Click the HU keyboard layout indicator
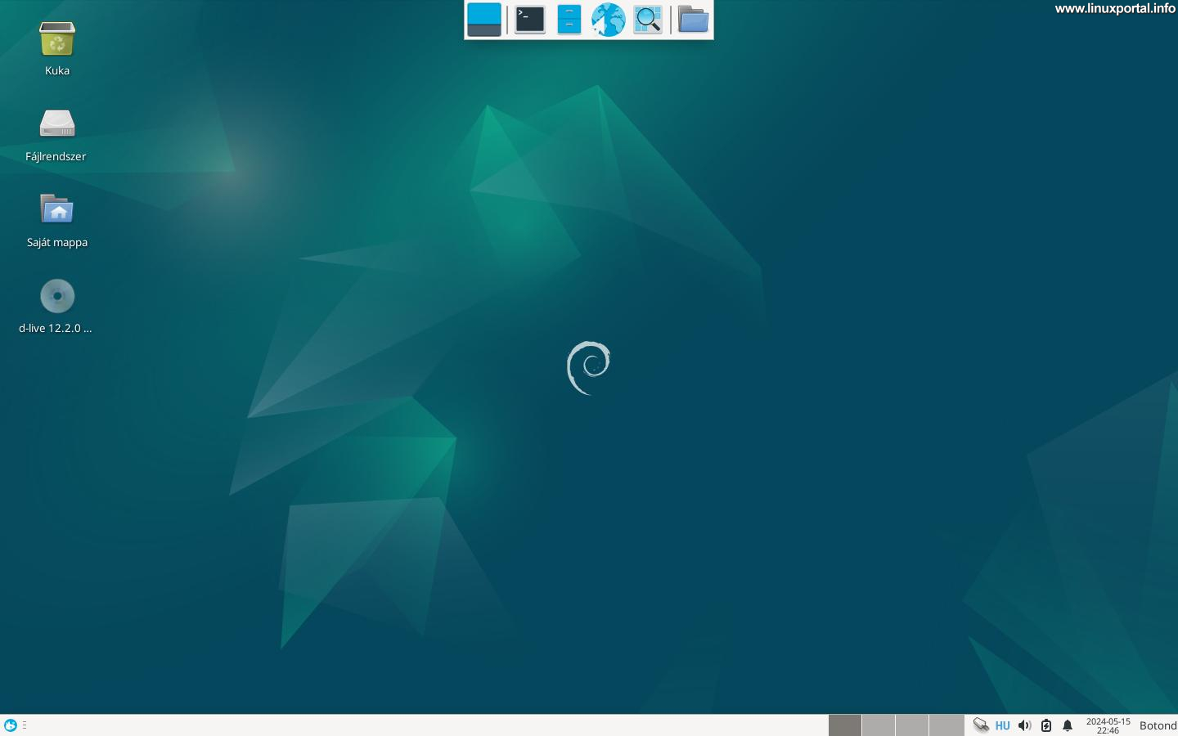The width and height of the screenshot is (1178, 736). (1002, 725)
